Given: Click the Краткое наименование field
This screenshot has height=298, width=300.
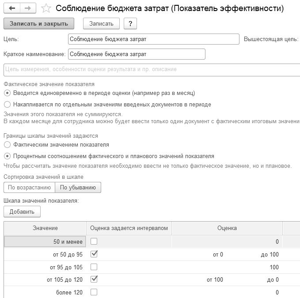Looking at the screenshot, I should [137, 54].
